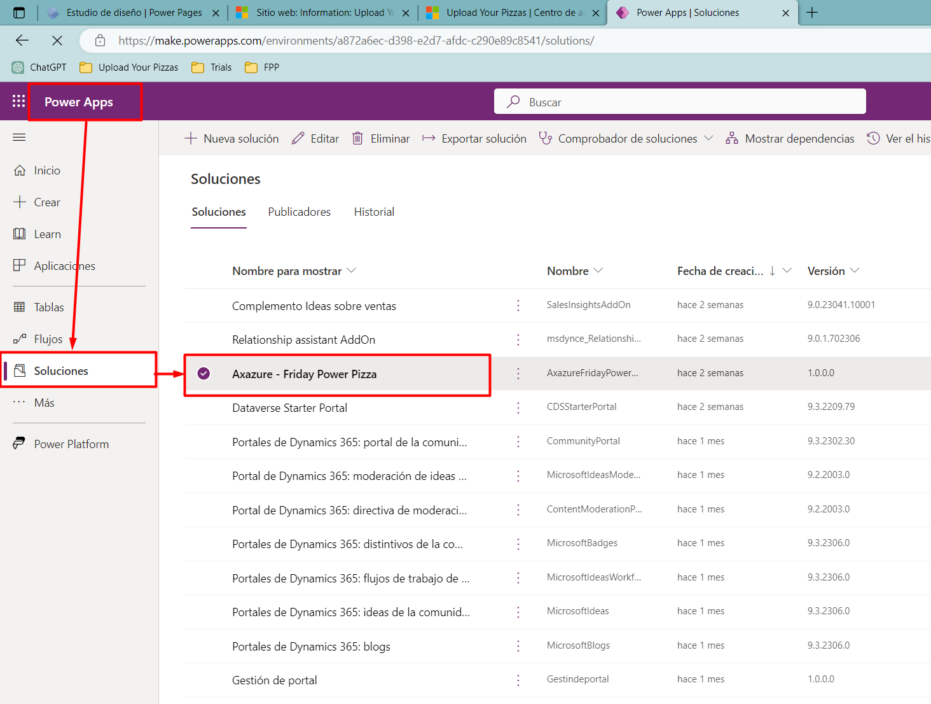View site information lock icon
The width and height of the screenshot is (931, 704).
(x=100, y=41)
